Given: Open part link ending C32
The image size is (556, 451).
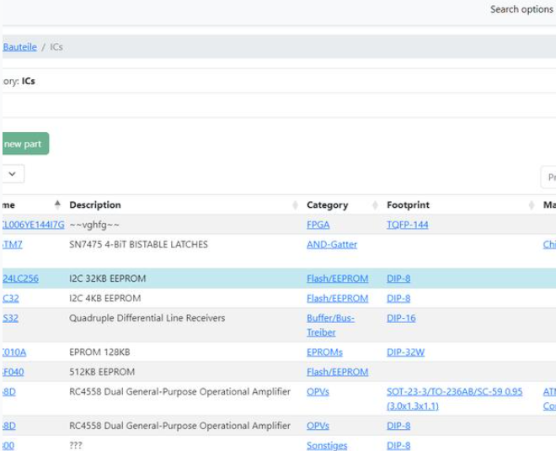Looking at the screenshot, I should click(11, 299).
